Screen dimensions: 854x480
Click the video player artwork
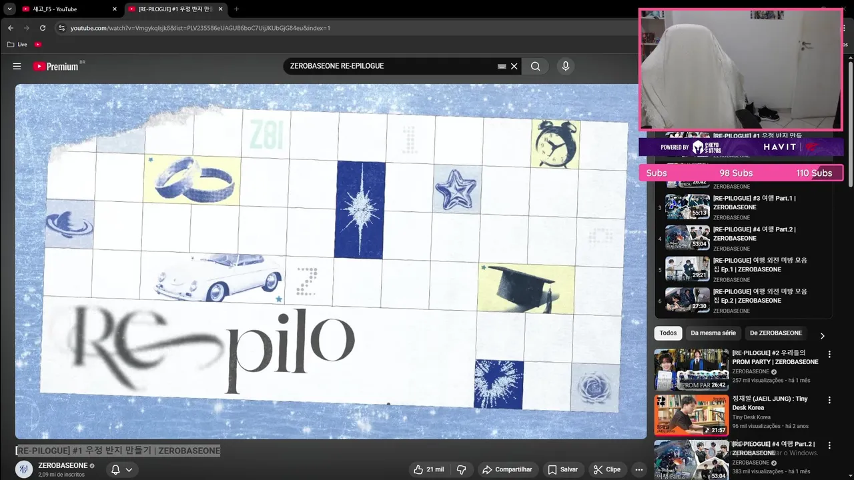331,261
